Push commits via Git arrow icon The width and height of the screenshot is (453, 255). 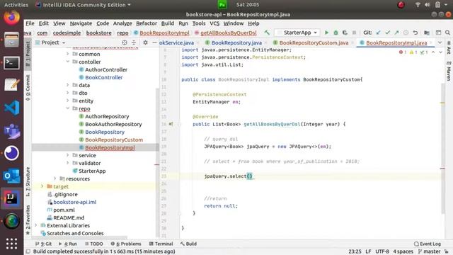coord(396,33)
